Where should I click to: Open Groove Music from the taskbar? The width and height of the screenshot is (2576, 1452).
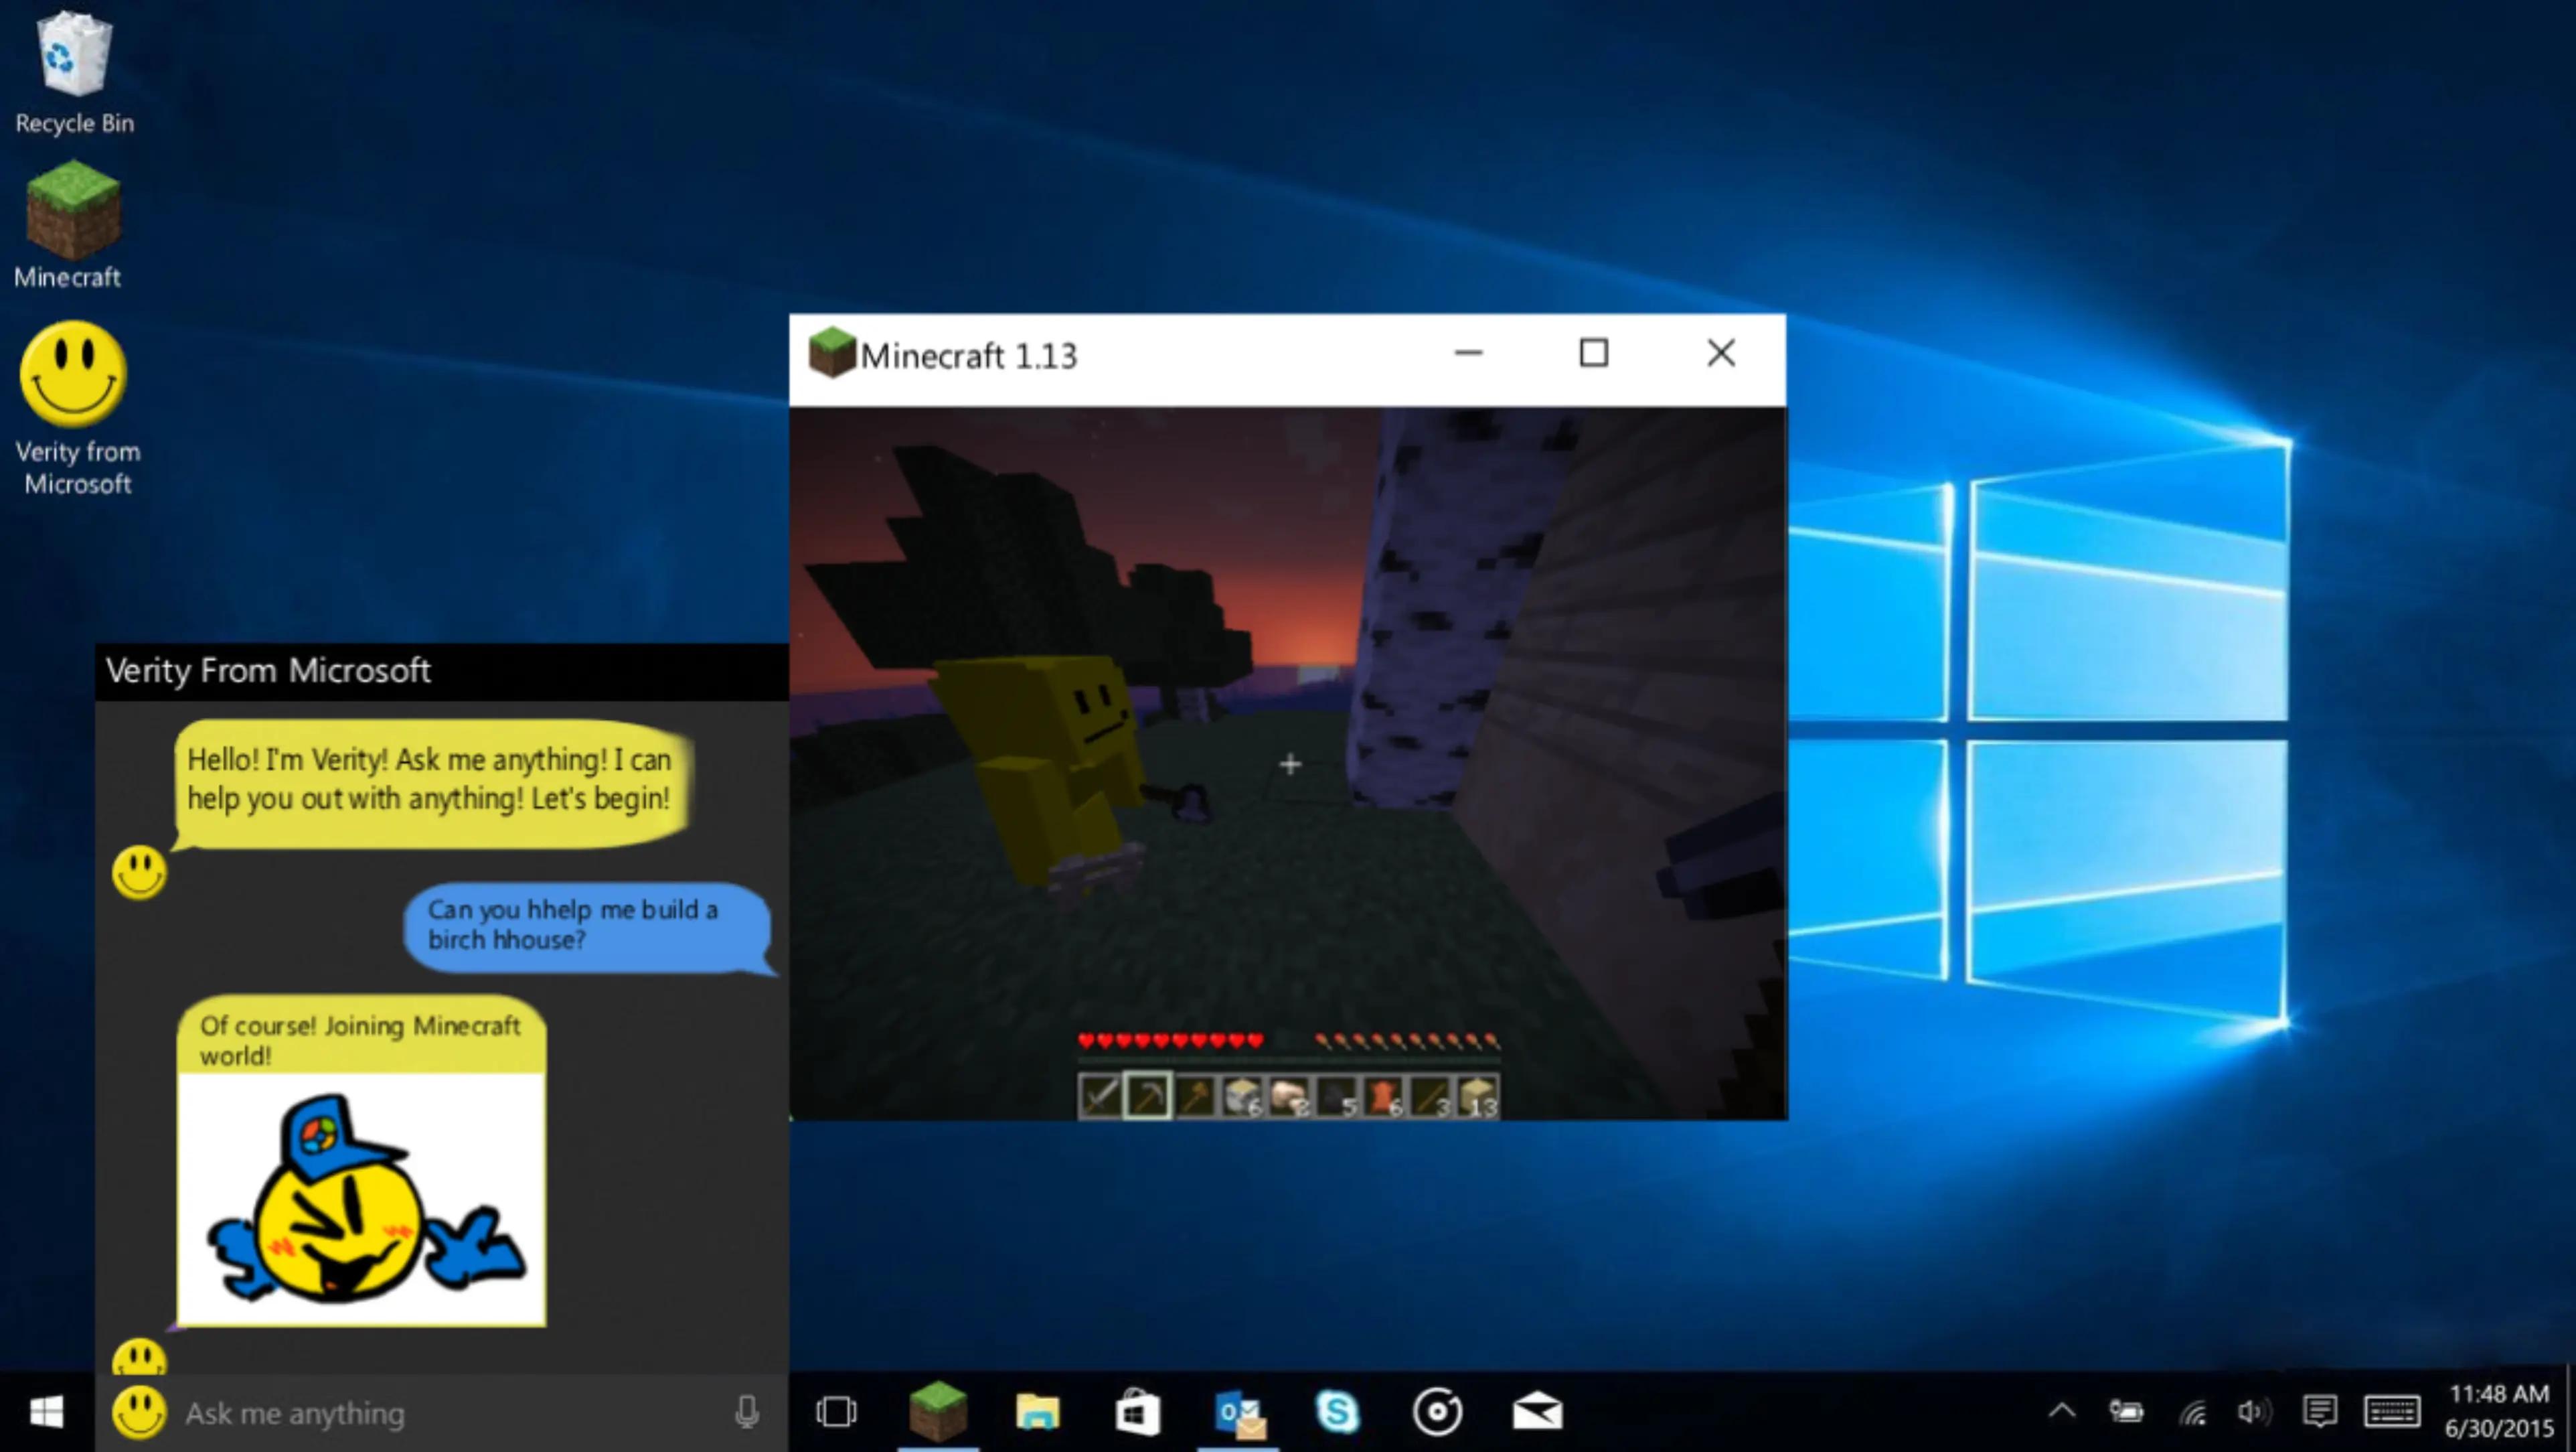[1437, 1412]
